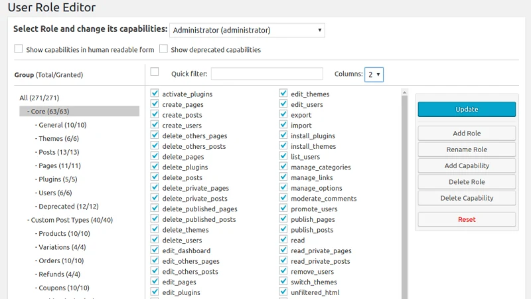Uncheck the manage_options capability
Viewport: 531px width, 299px height.
[x=283, y=187]
